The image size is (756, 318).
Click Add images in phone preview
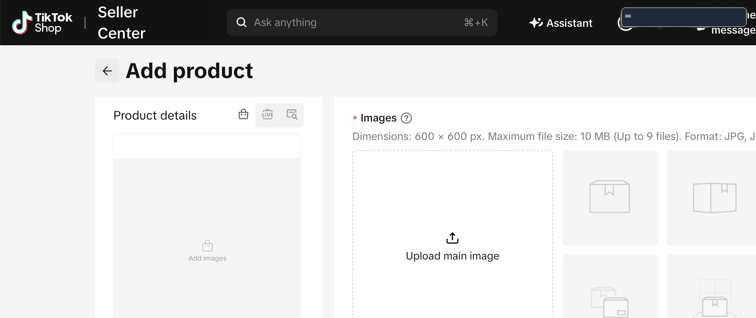(x=208, y=251)
